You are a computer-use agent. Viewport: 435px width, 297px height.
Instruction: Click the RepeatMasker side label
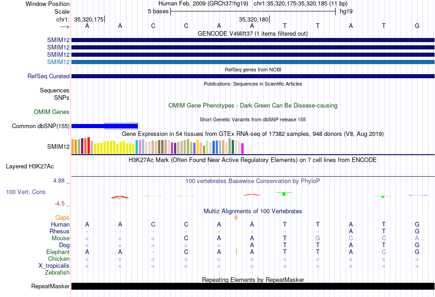[50, 286]
